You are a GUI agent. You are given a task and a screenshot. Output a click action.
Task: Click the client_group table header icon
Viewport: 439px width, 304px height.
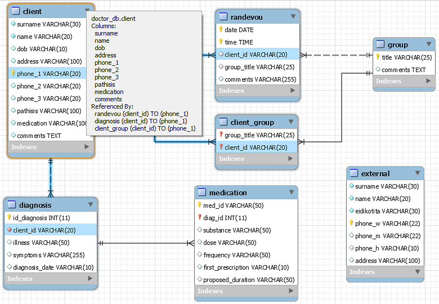(223, 122)
